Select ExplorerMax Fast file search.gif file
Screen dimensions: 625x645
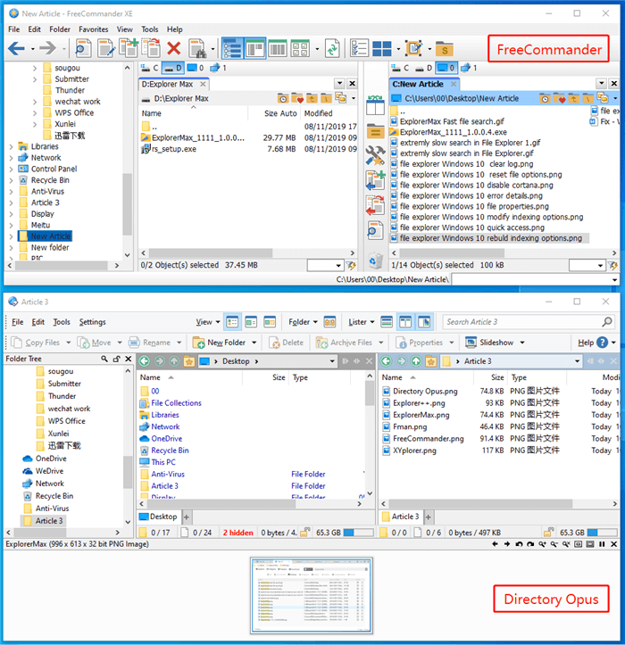point(452,121)
